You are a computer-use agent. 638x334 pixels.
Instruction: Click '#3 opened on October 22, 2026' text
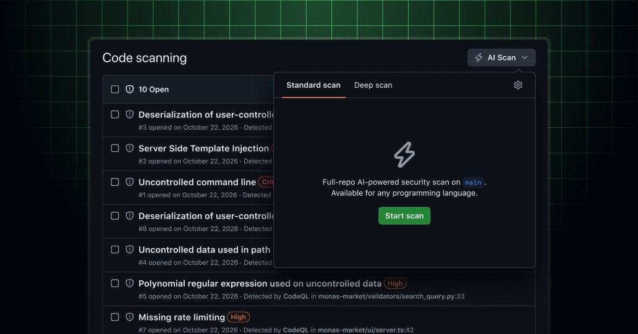188,127
